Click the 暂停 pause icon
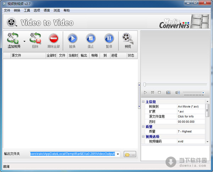213x172 pixels. pos(109,38)
